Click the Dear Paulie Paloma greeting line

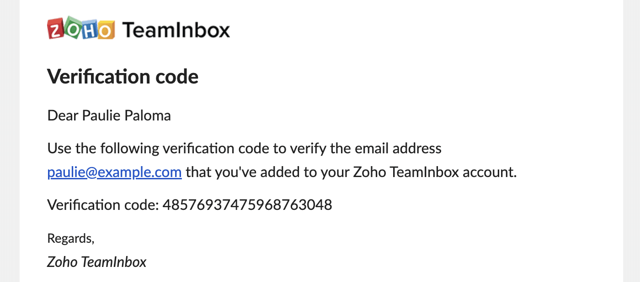(x=109, y=115)
